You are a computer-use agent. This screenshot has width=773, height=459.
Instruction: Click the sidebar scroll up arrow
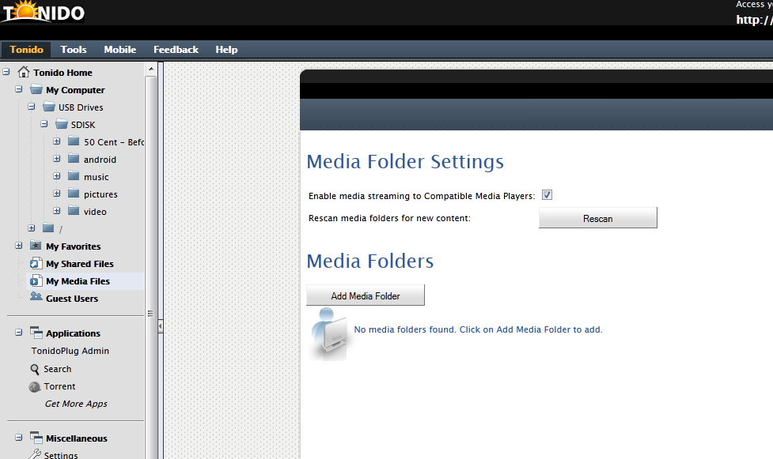pyautogui.click(x=151, y=69)
